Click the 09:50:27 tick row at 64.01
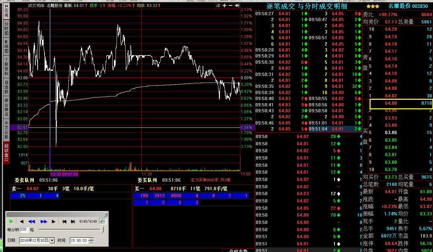 click(x=282, y=14)
